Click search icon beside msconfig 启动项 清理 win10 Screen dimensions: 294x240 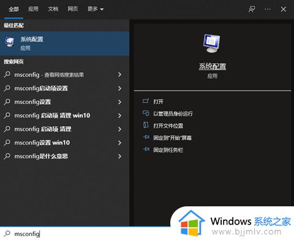pos(7,115)
